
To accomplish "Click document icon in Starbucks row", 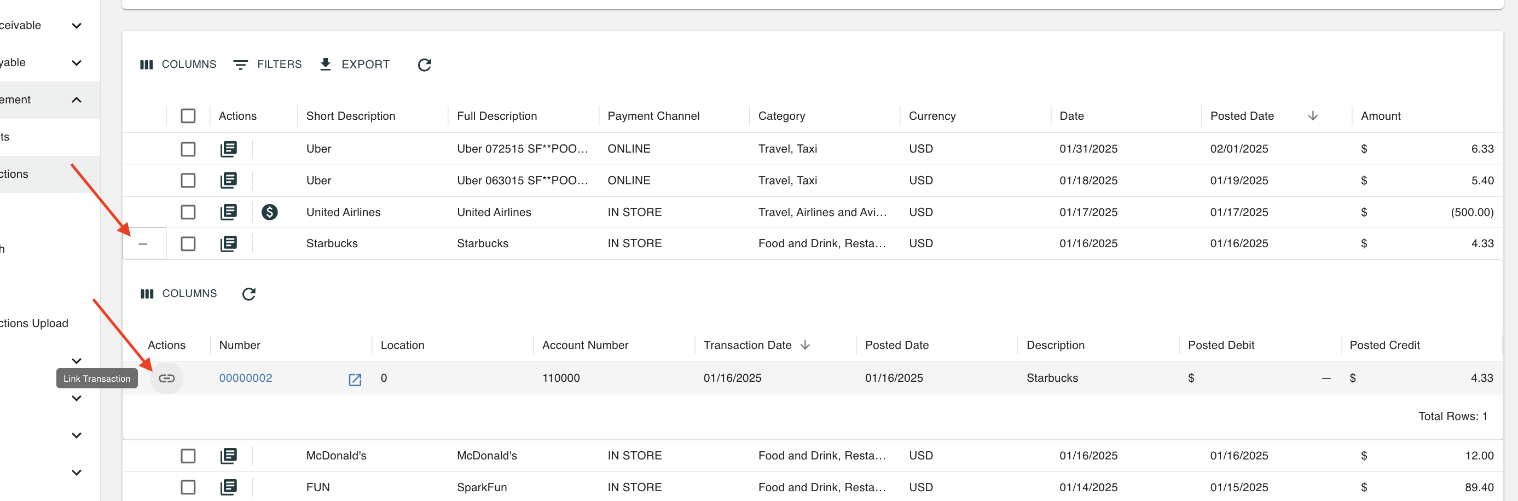I will [x=229, y=243].
